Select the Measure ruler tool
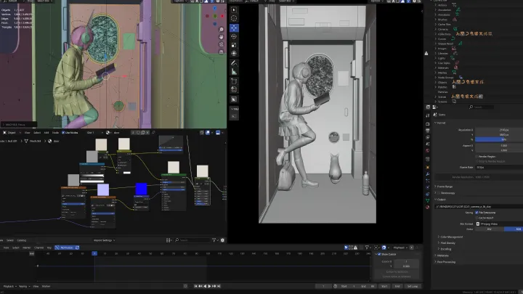Viewport: 523px width, 294px height. (x=234, y=72)
